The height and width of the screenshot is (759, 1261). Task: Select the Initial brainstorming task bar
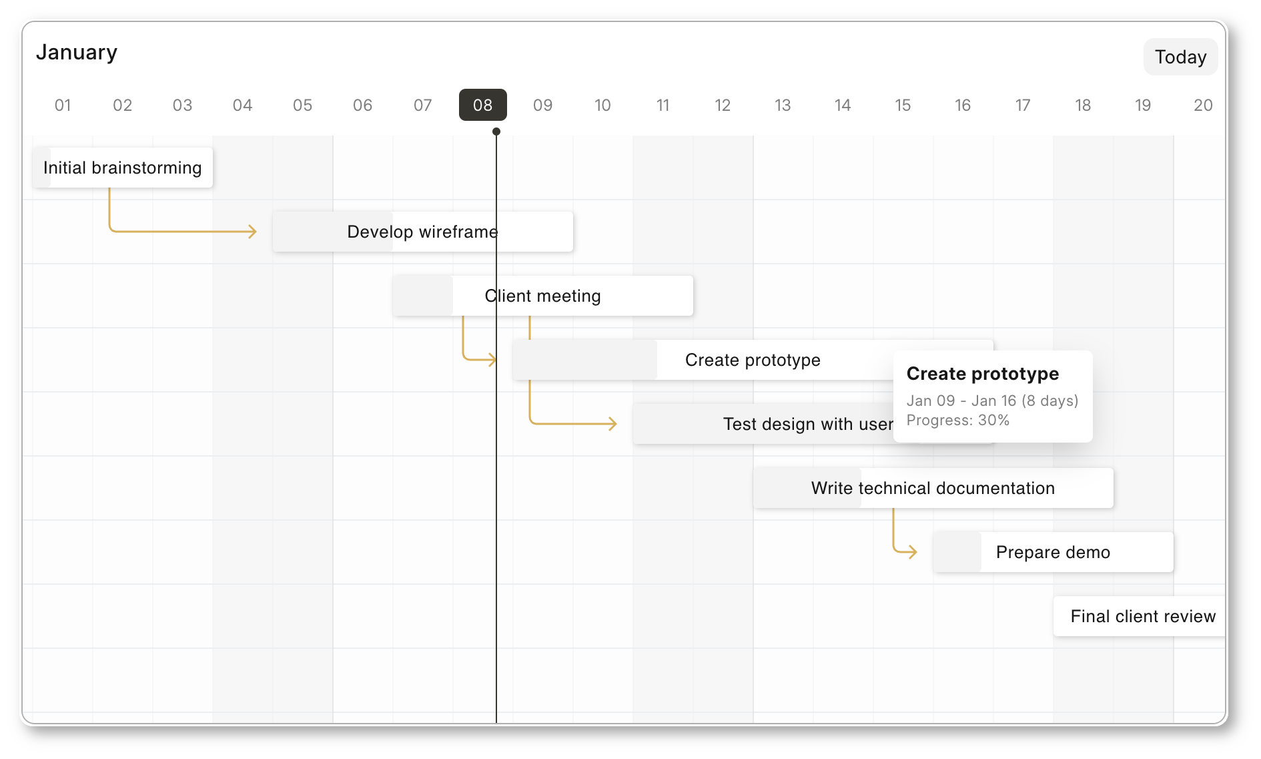click(122, 168)
